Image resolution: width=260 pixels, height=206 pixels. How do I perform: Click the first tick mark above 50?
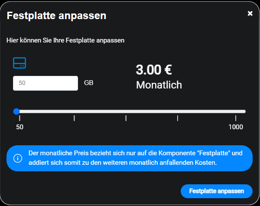click(x=19, y=118)
